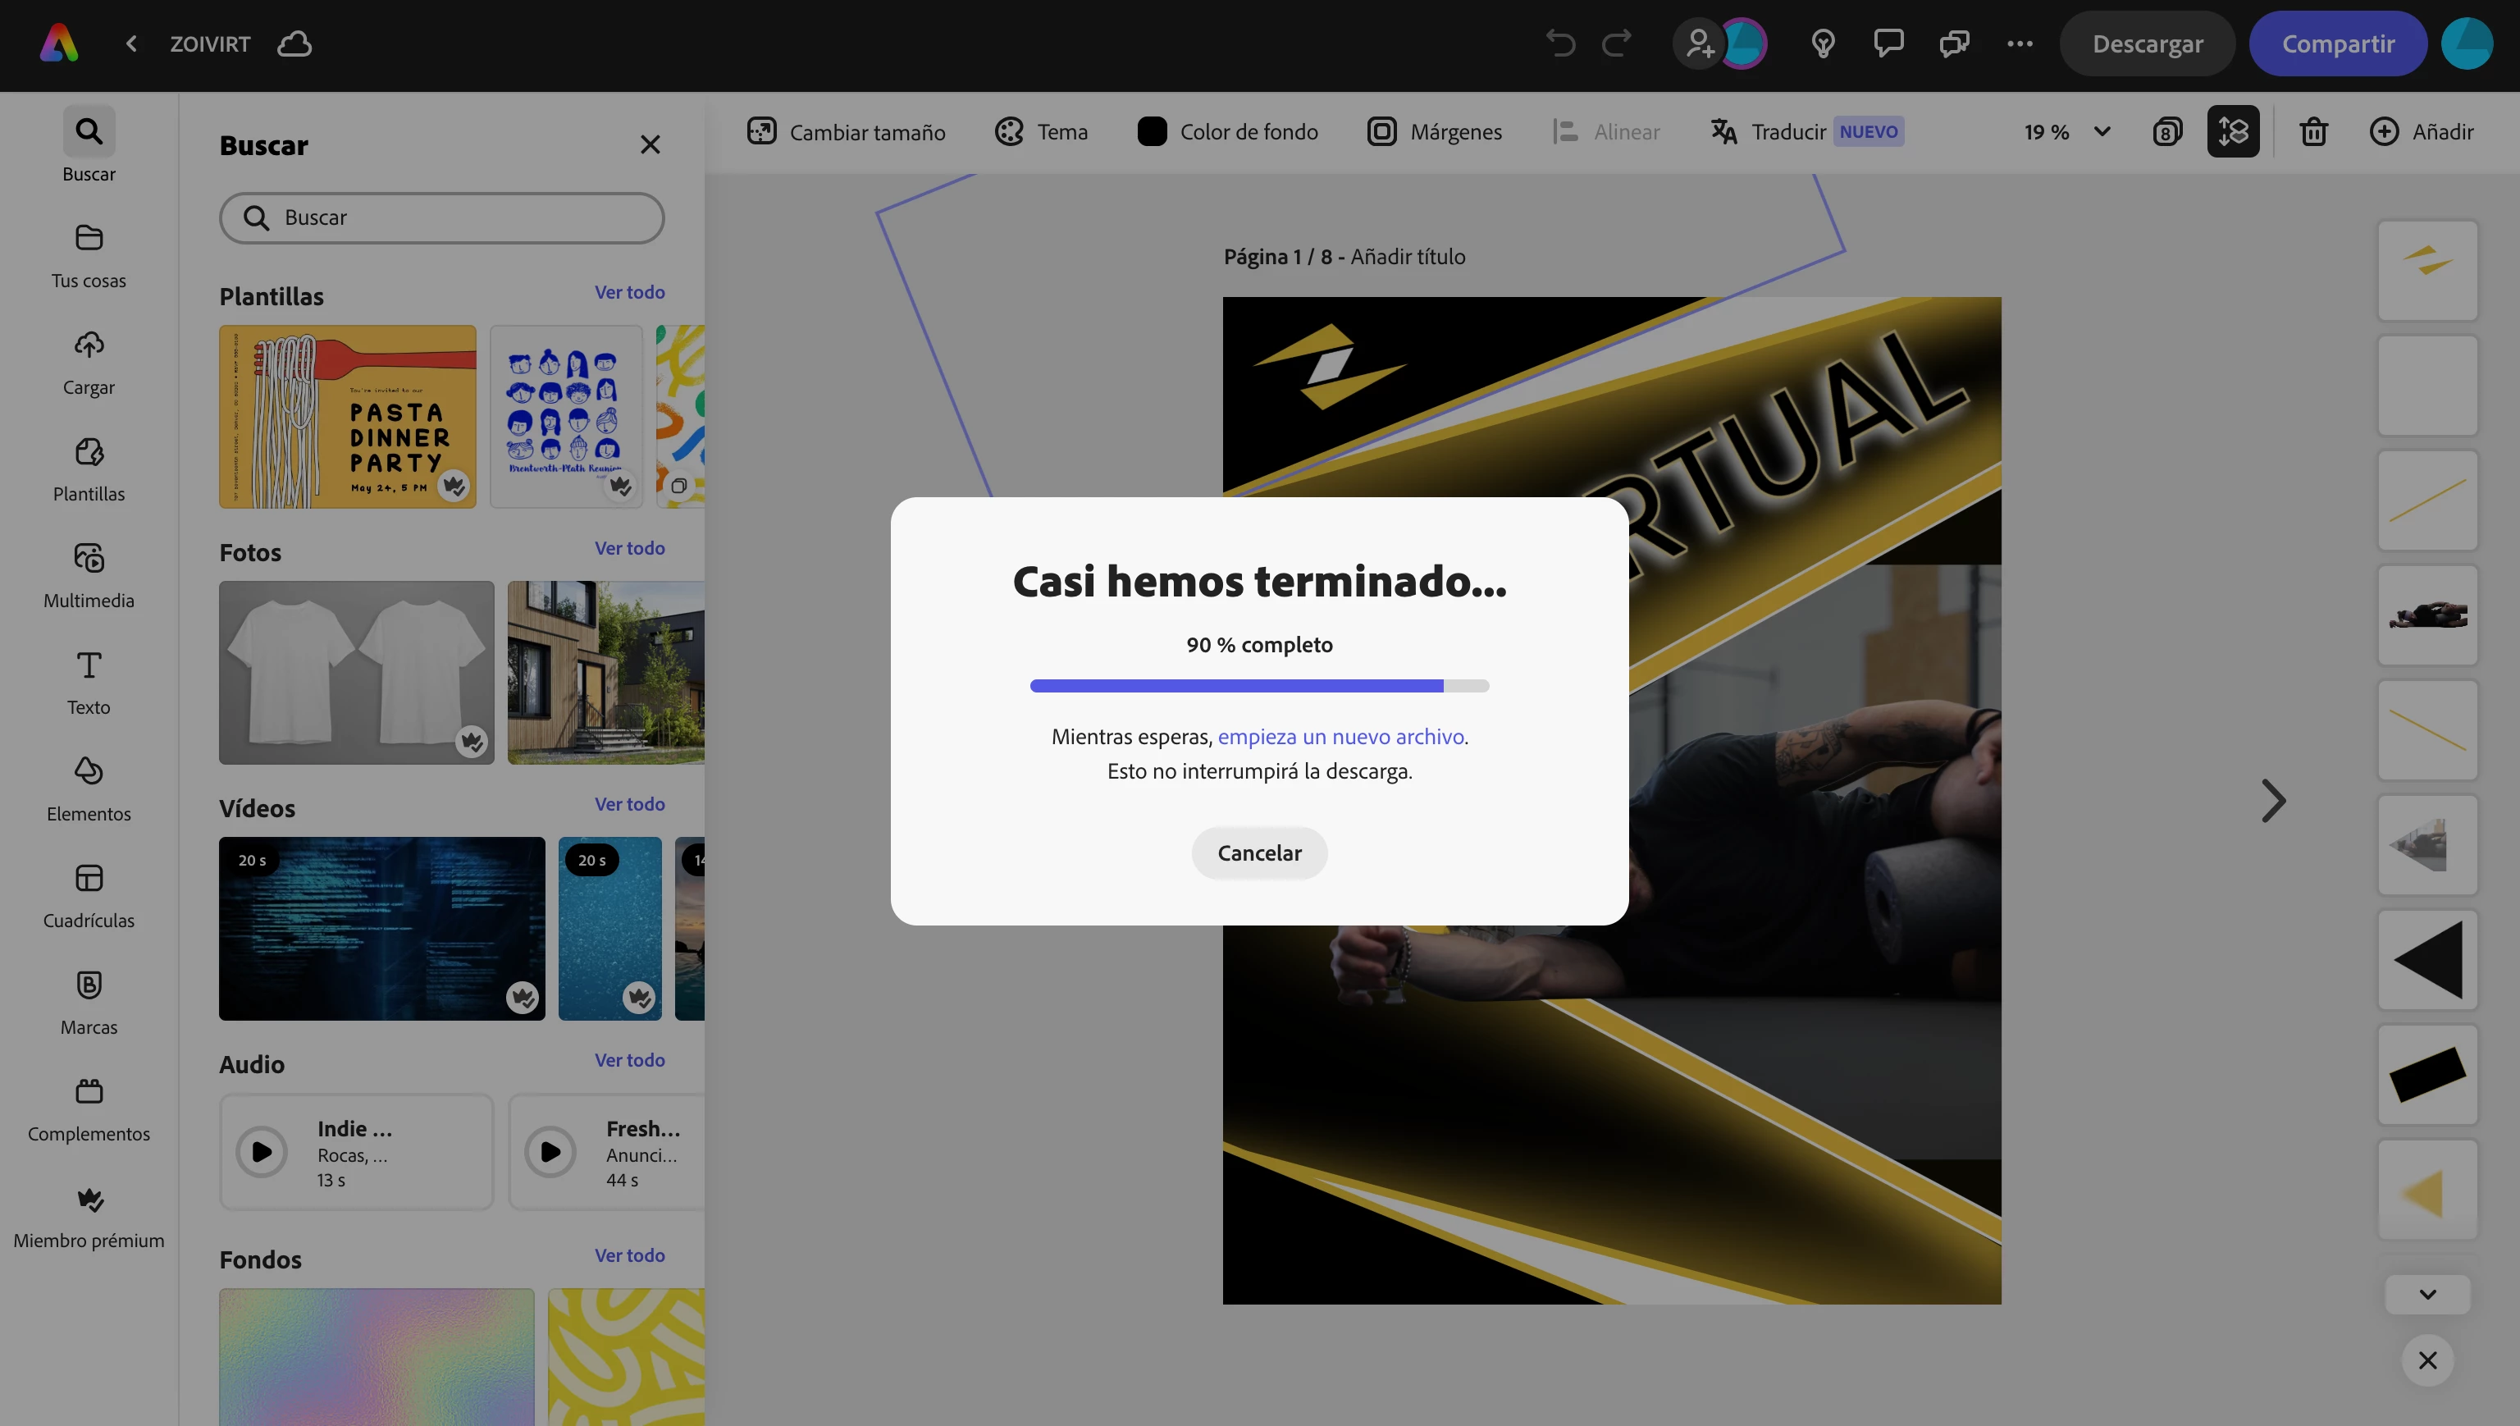
Task: Toggle the layers stack view button
Action: (x=2233, y=131)
